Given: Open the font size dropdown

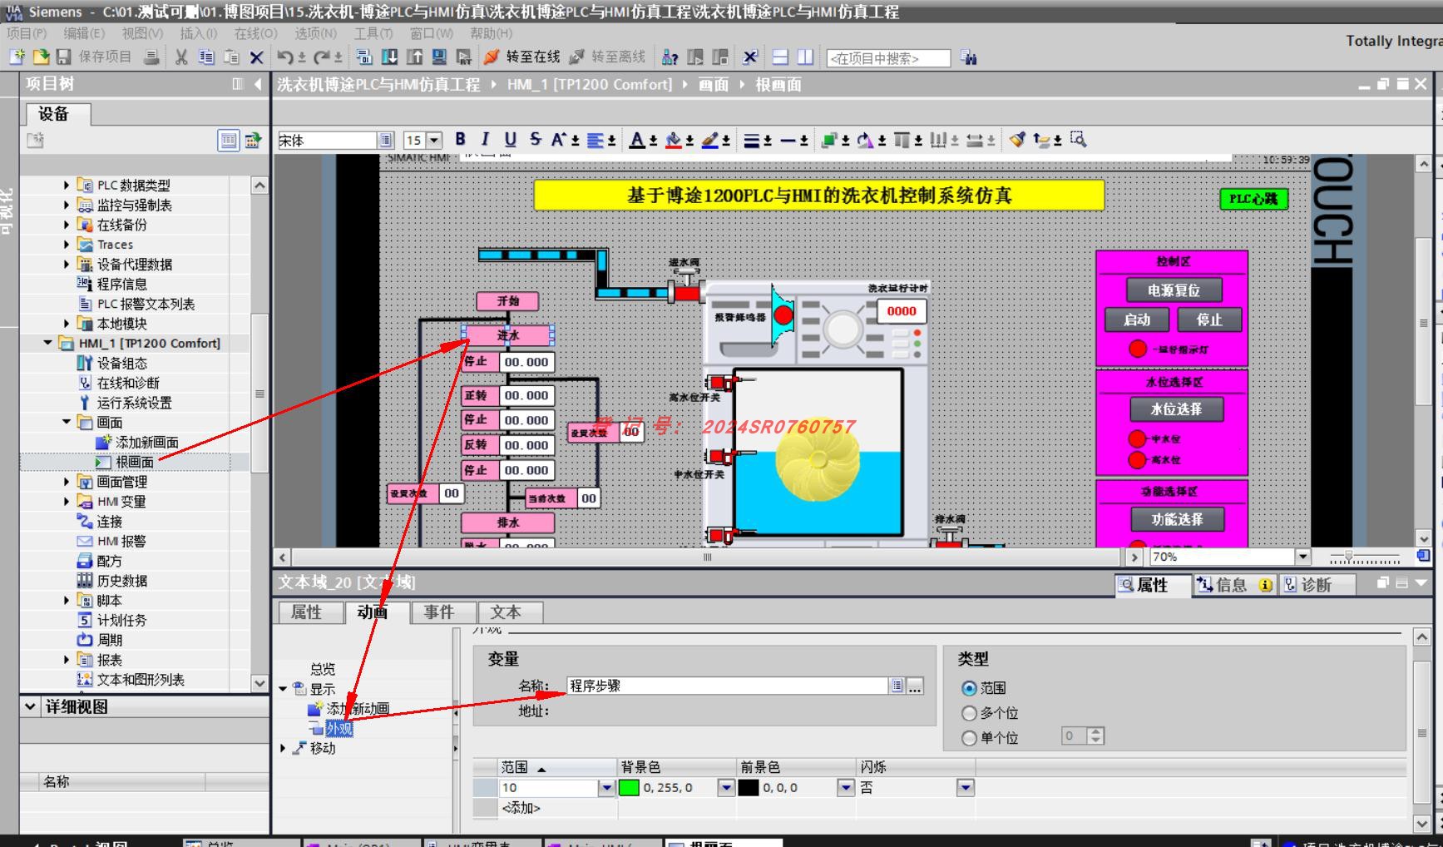Looking at the screenshot, I should (x=434, y=141).
